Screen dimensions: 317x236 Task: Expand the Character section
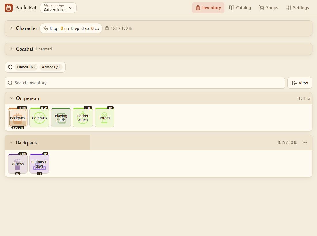pyautogui.click(x=12, y=28)
